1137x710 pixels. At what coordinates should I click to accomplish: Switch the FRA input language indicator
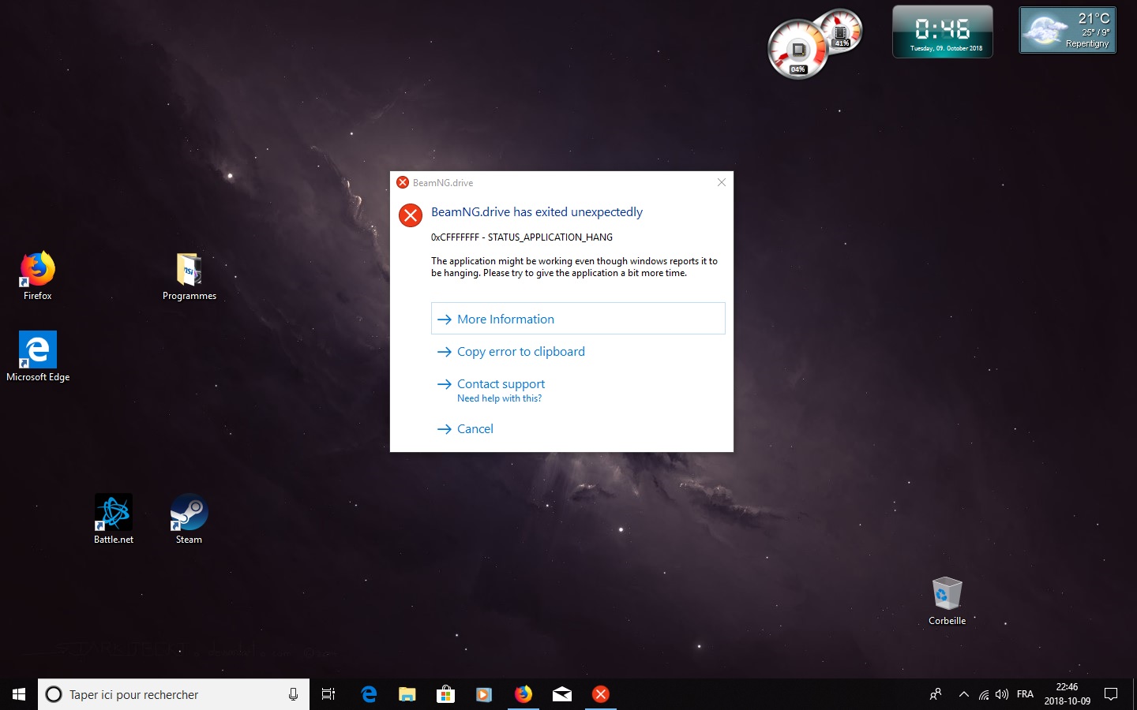1025,694
